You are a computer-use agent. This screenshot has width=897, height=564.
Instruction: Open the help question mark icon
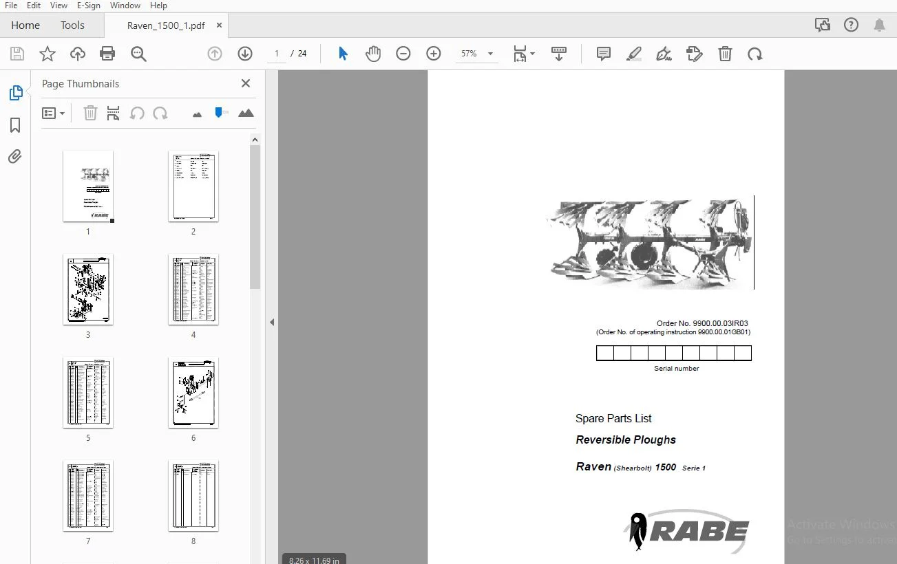852,25
